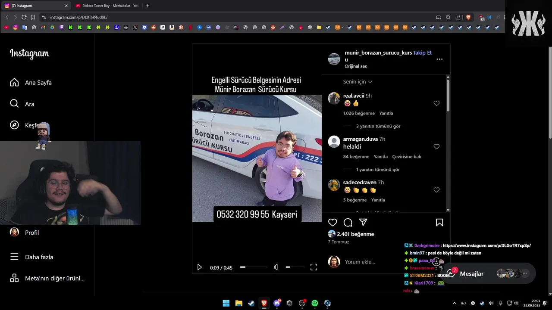Image resolution: width=552 pixels, height=310 pixels.
Task: Mute the video via speaker icon
Action: click(276, 267)
